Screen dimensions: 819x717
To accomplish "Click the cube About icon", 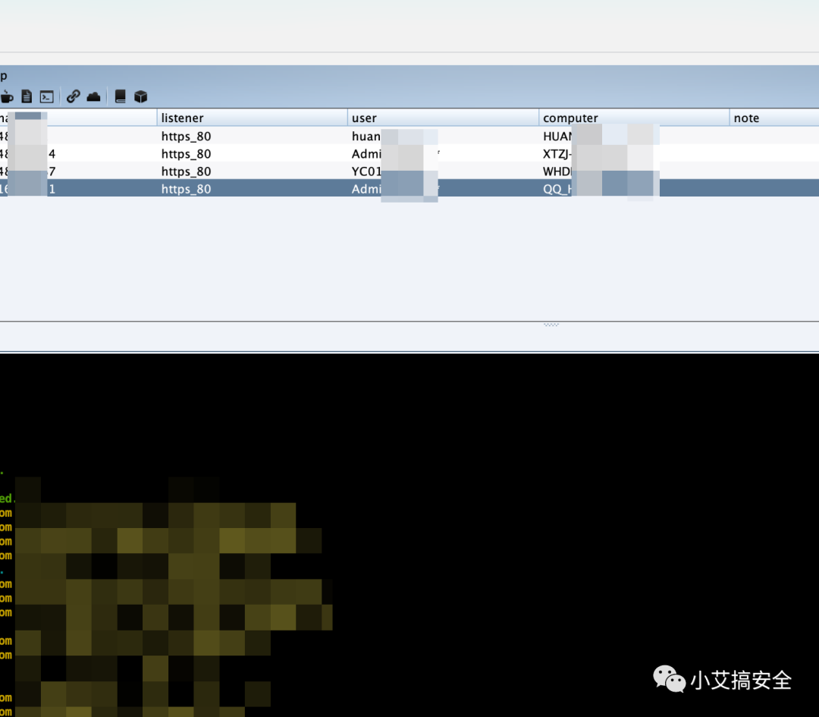I will pyautogui.click(x=140, y=96).
